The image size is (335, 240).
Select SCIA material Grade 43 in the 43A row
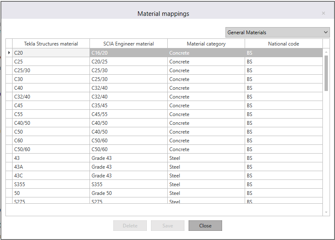129,167
